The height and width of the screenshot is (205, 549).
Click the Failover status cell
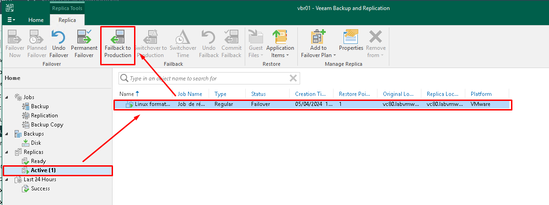[x=260, y=104]
